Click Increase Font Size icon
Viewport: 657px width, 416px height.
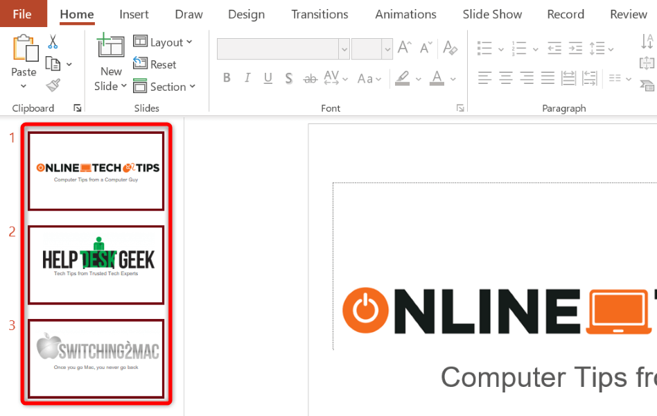404,47
